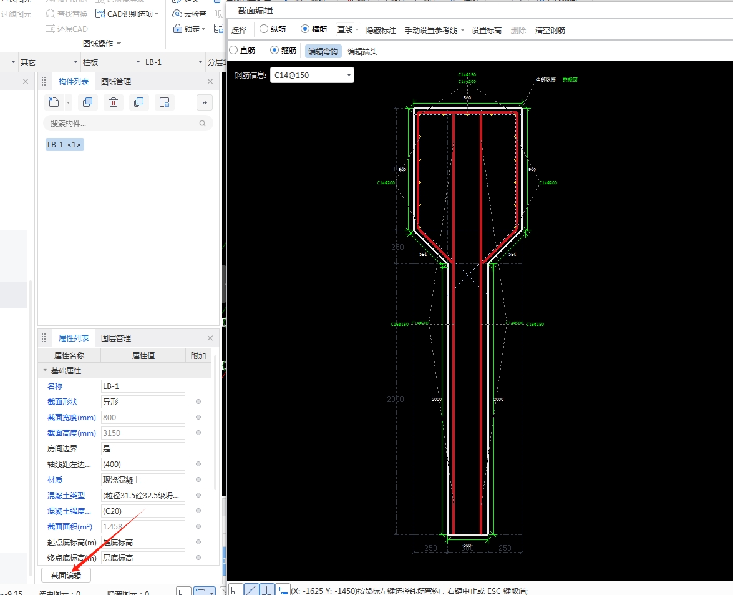Toggle attach option for 材质 row
Viewport: 733px width, 595px height.
(x=198, y=479)
